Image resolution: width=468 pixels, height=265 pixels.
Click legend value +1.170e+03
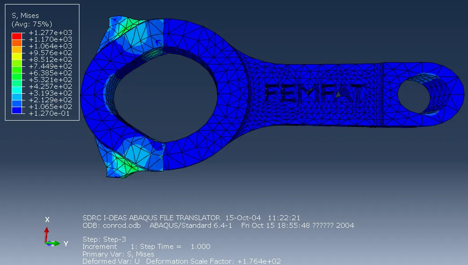(50, 39)
